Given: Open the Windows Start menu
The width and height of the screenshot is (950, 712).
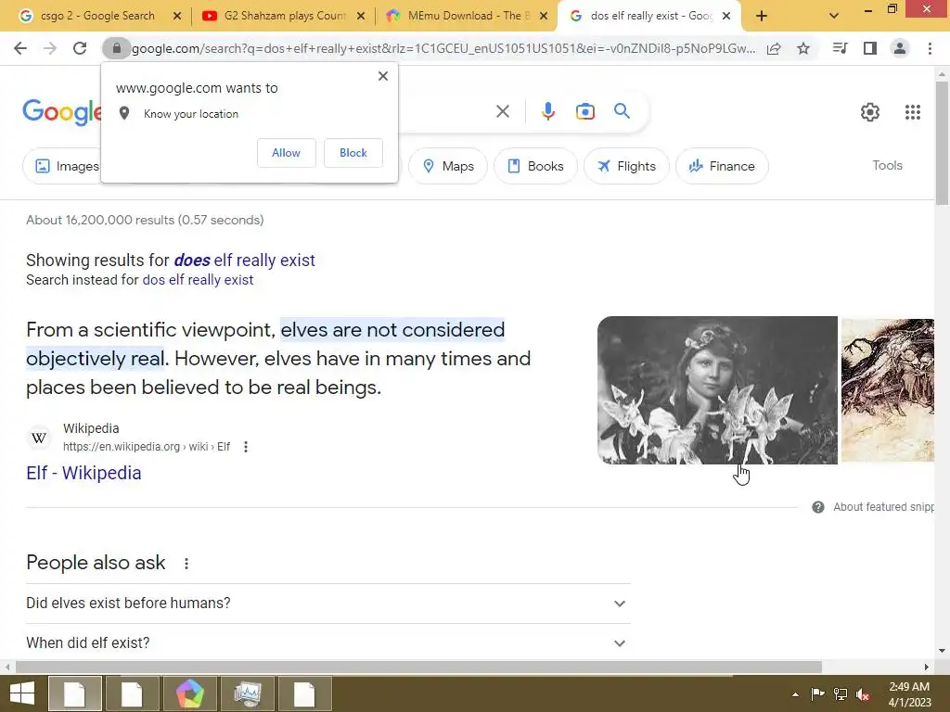Looking at the screenshot, I should click(22, 693).
